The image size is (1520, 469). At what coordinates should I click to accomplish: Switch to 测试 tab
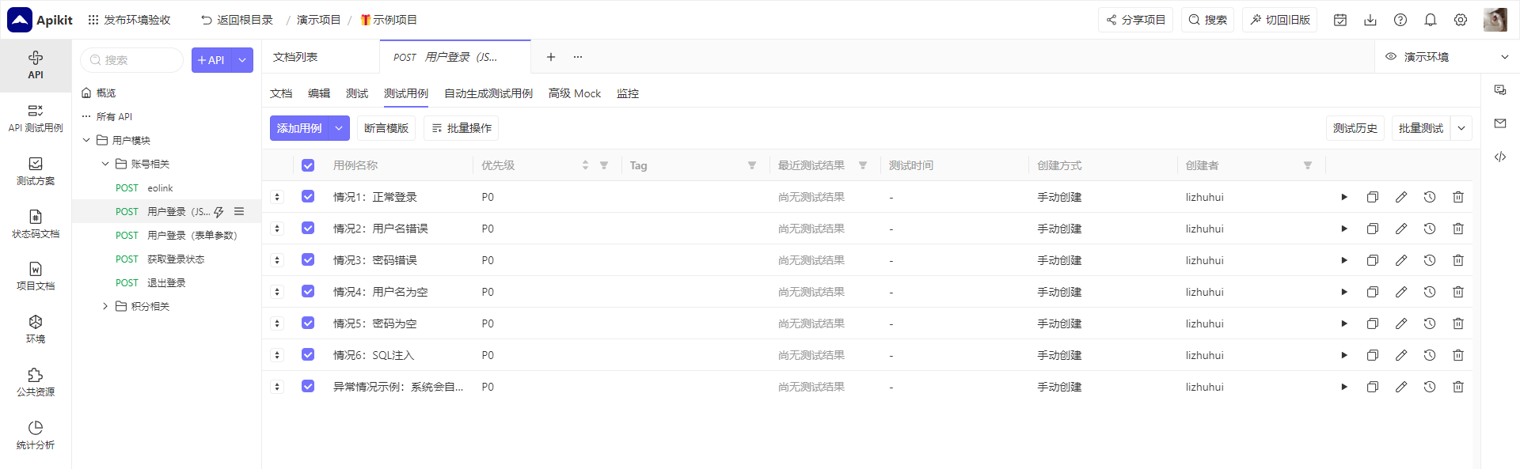click(357, 93)
